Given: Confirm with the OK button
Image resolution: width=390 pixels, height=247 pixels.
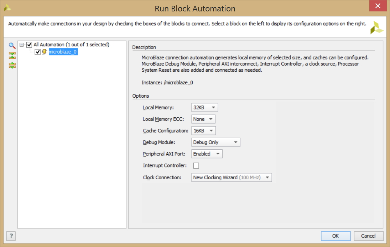Looking at the screenshot, I should (x=336, y=236).
